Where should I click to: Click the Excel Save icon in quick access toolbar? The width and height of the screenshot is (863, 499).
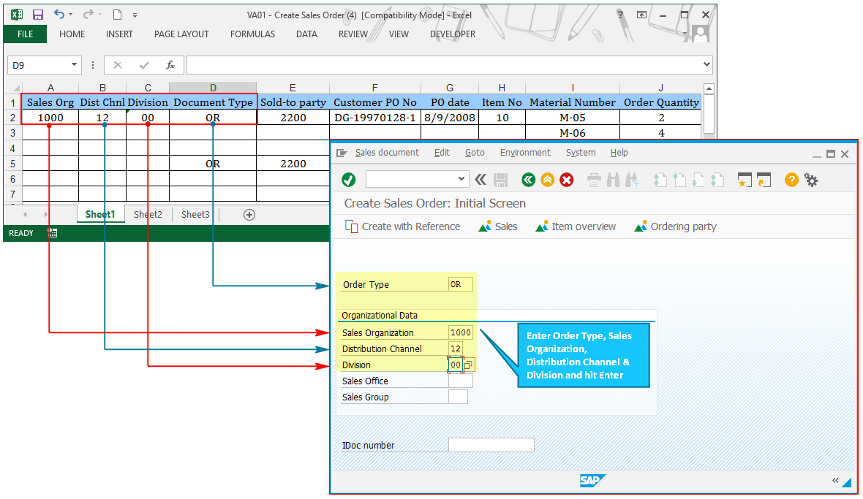pos(38,15)
